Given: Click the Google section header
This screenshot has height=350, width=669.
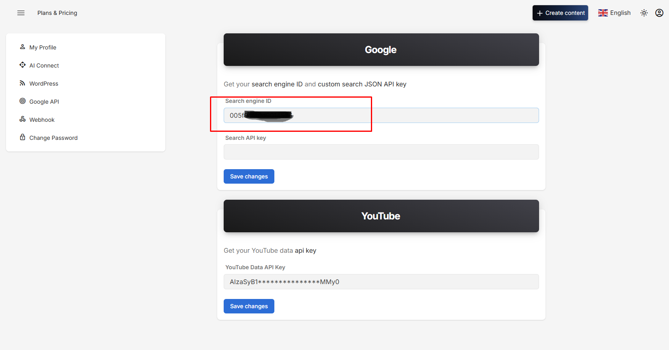Looking at the screenshot, I should (381, 50).
